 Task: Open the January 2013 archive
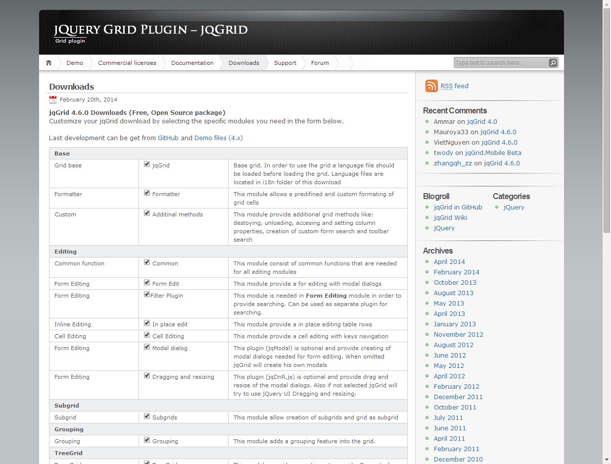coord(455,324)
